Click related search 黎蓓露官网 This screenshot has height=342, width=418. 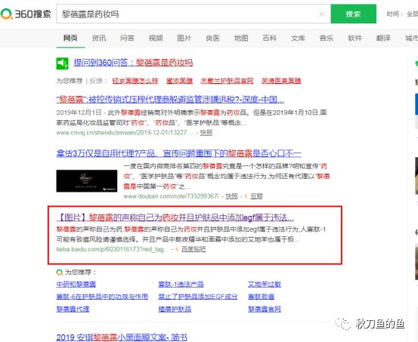pos(265,309)
